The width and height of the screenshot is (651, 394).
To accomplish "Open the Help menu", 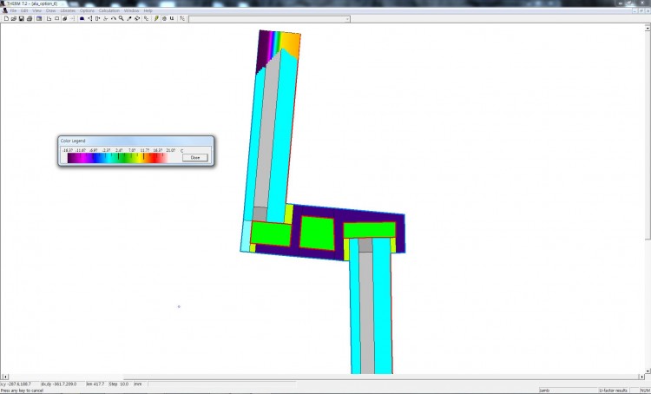I will coord(148,10).
